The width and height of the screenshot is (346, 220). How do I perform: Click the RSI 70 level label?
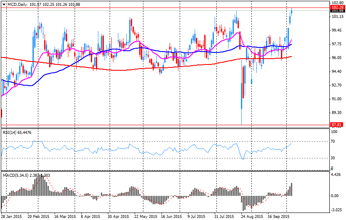(x=333, y=141)
